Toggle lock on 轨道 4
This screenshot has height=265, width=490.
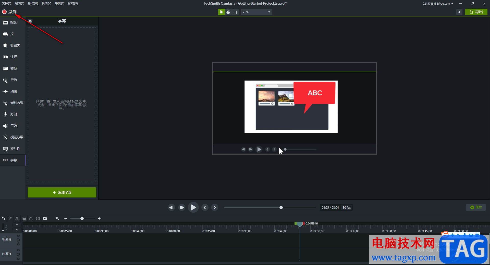18,258
